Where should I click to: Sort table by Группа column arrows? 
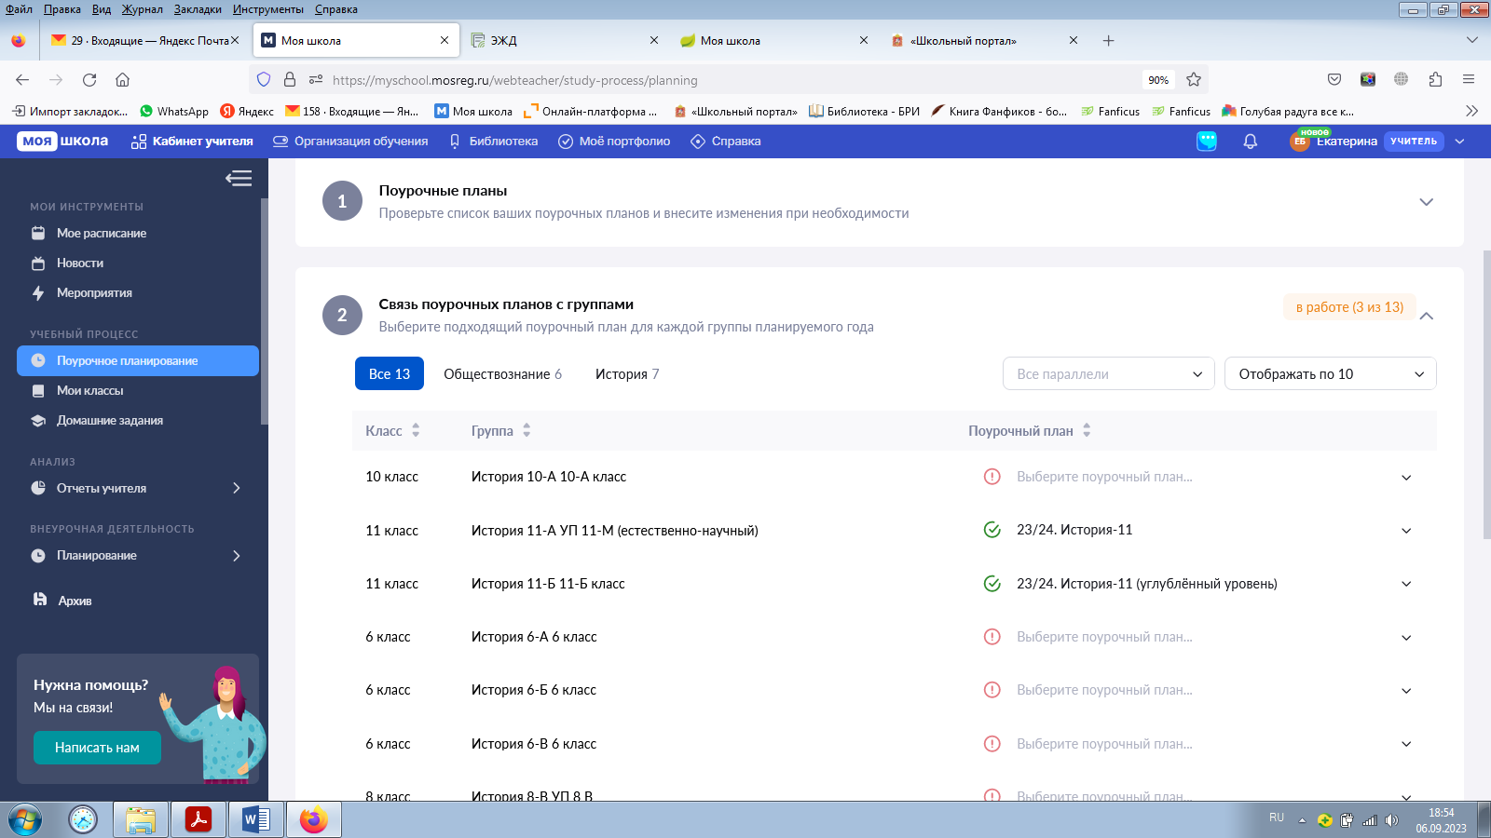pyautogui.click(x=527, y=430)
